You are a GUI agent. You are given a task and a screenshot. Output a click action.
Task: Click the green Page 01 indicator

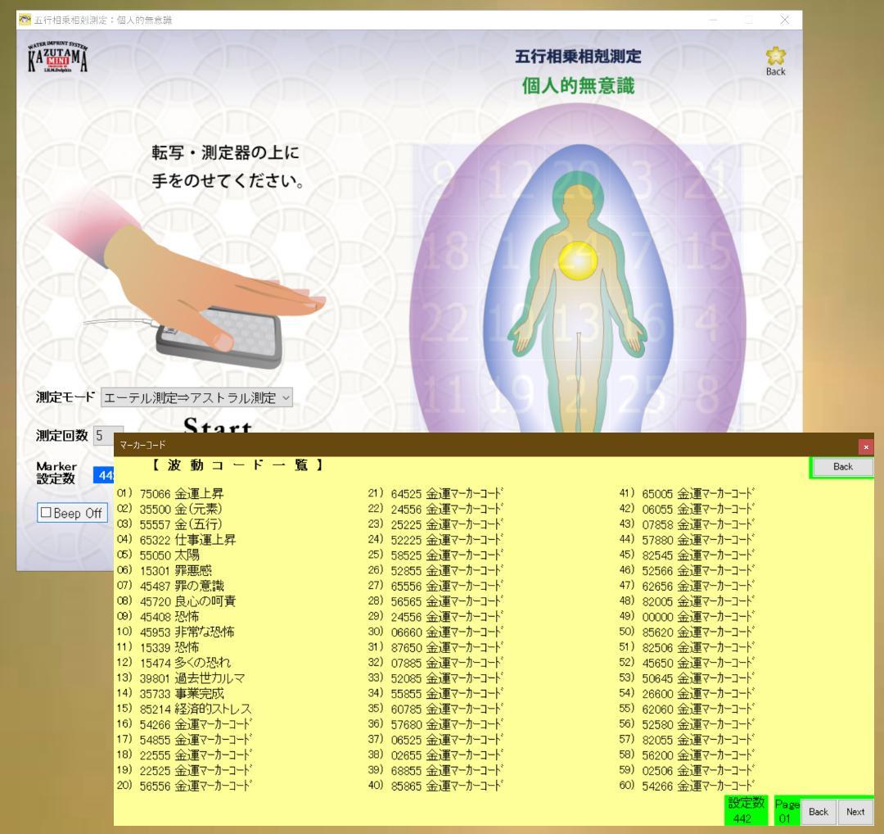coord(784,811)
